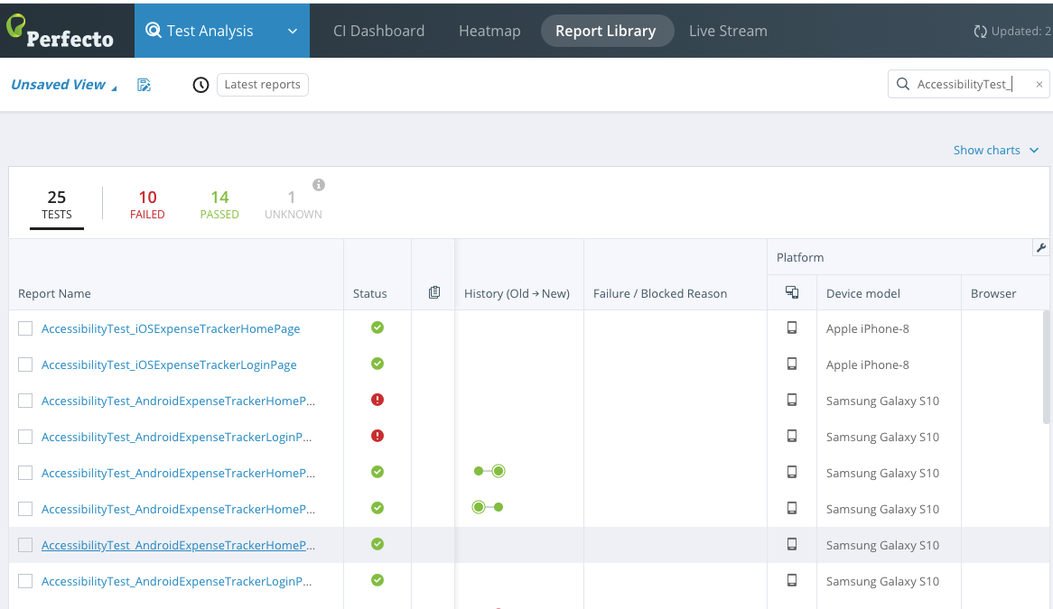
Task: Check the iOSExpenseTrackerHomePage report checkbox
Action: tap(25, 328)
